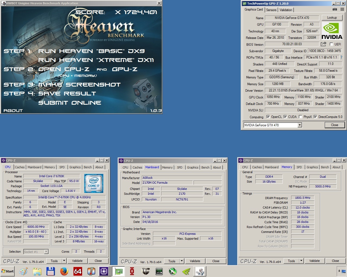Image resolution: width=347 pixels, height=277 pixels.
Task: Click Save Result in Heaven app
Action: (x=67, y=94)
